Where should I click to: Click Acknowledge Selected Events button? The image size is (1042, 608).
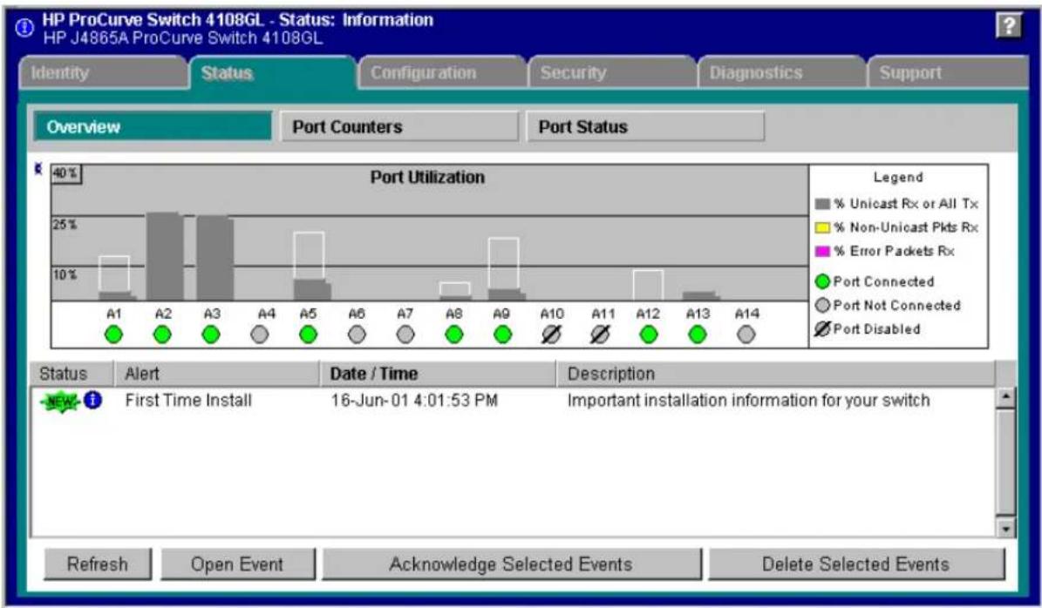[512, 564]
